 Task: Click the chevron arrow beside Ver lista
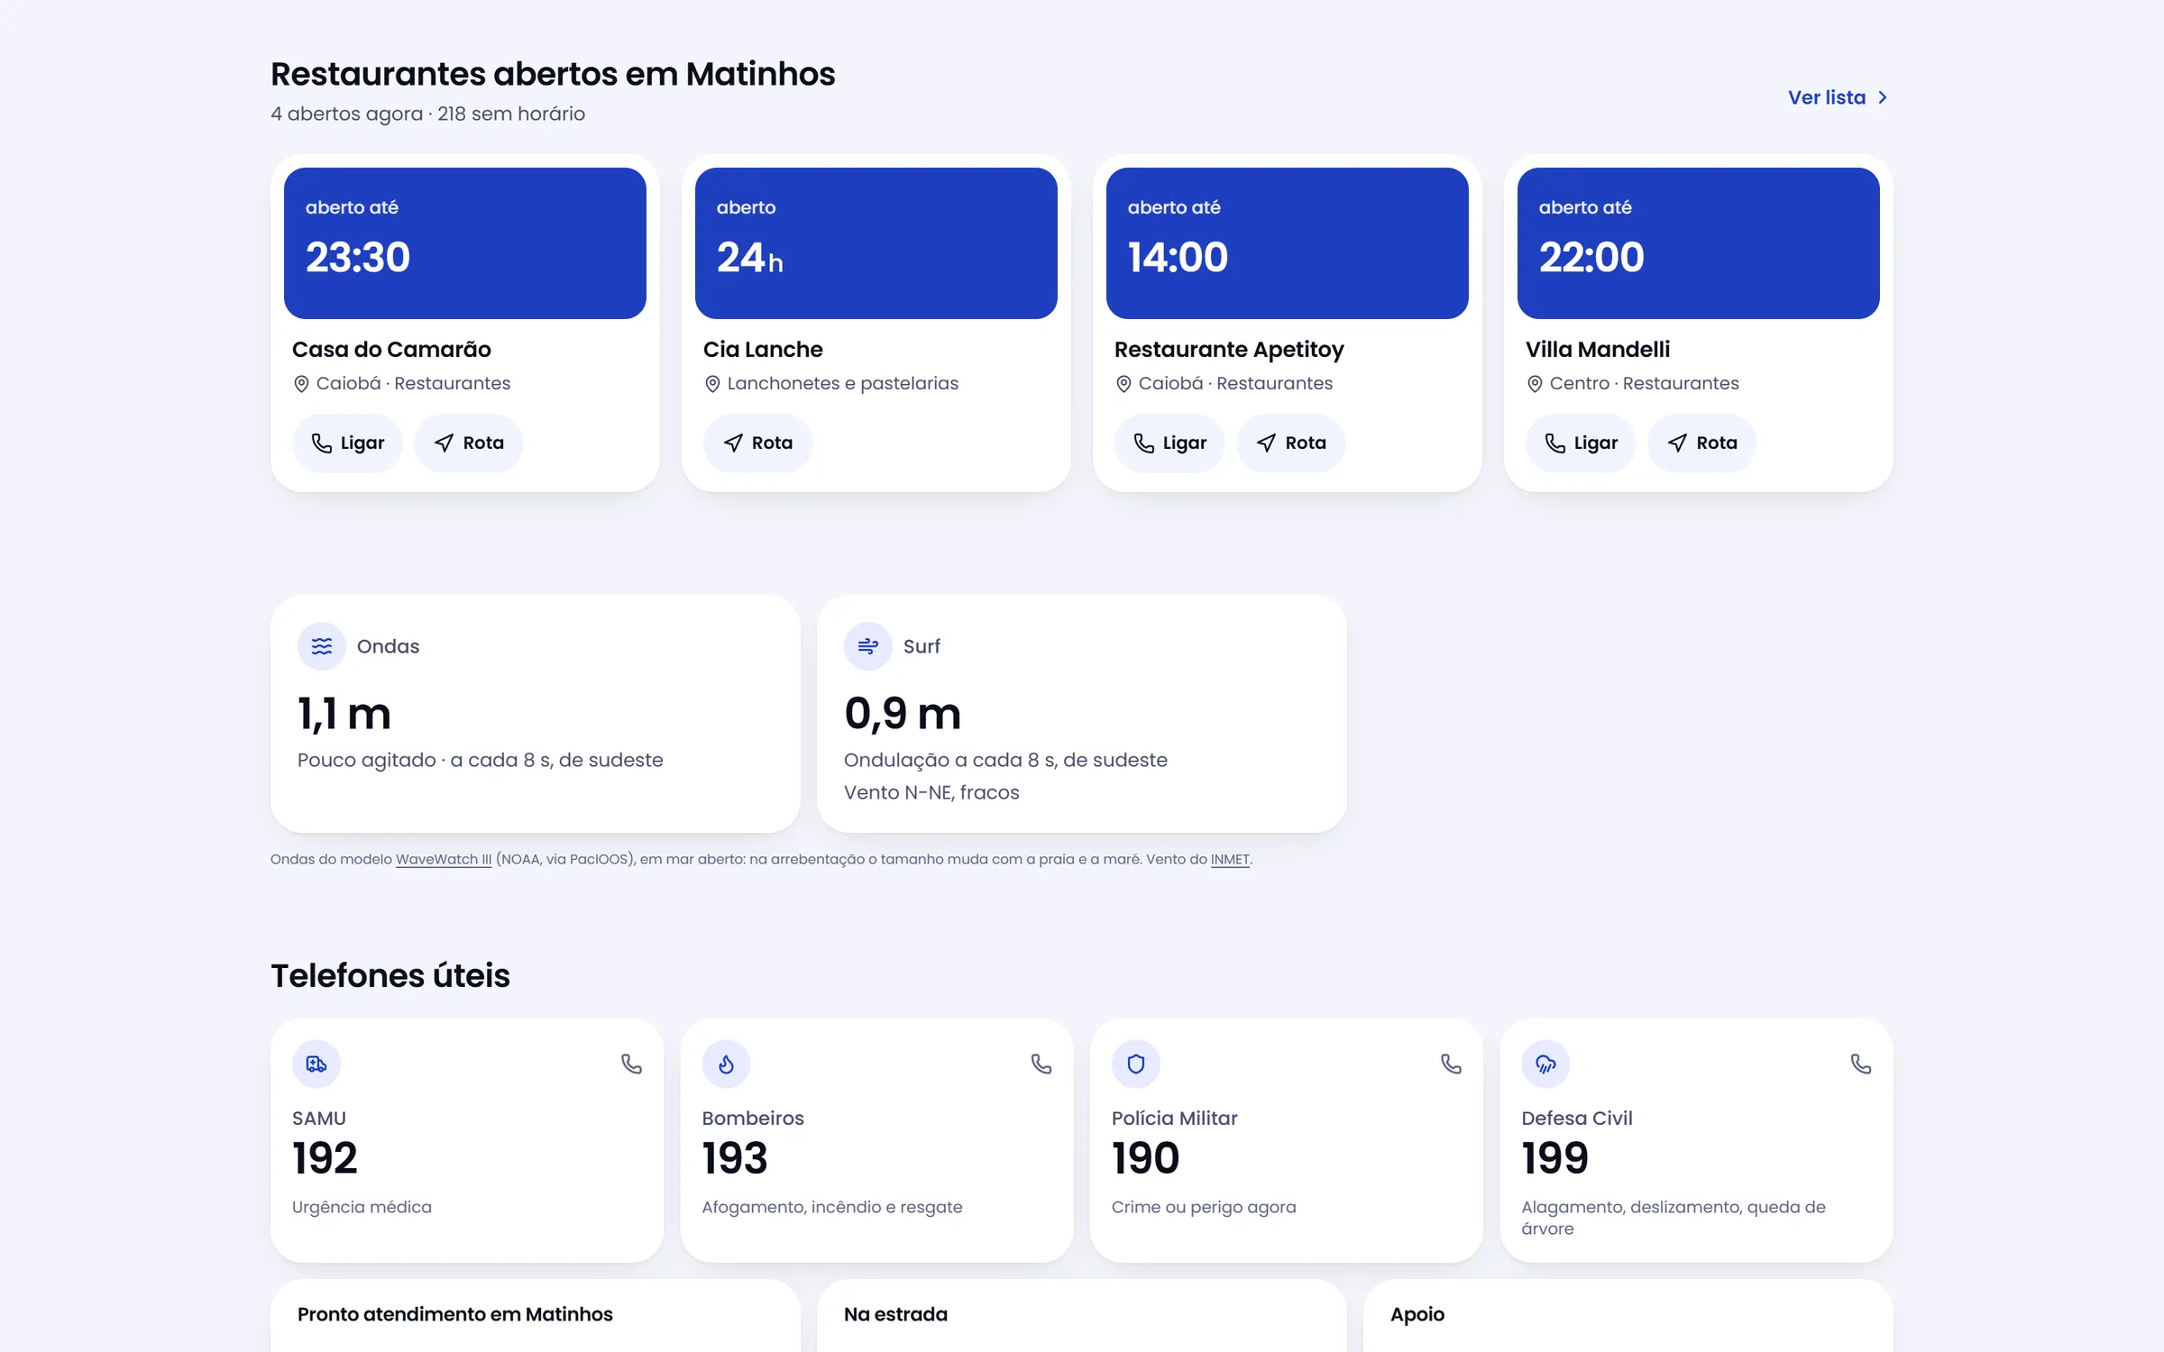tap(1882, 97)
